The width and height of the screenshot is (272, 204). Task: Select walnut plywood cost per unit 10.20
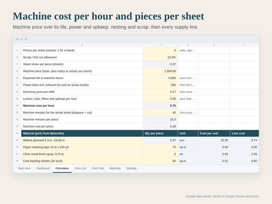[x=214, y=140]
